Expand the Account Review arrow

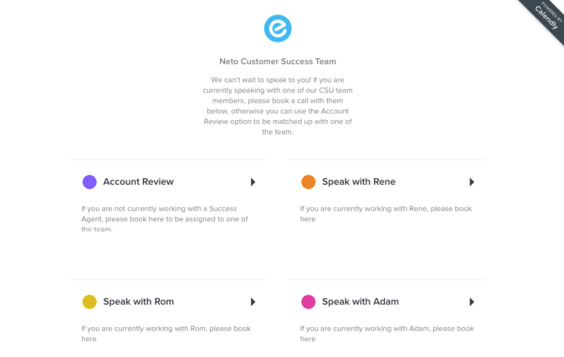point(253,182)
